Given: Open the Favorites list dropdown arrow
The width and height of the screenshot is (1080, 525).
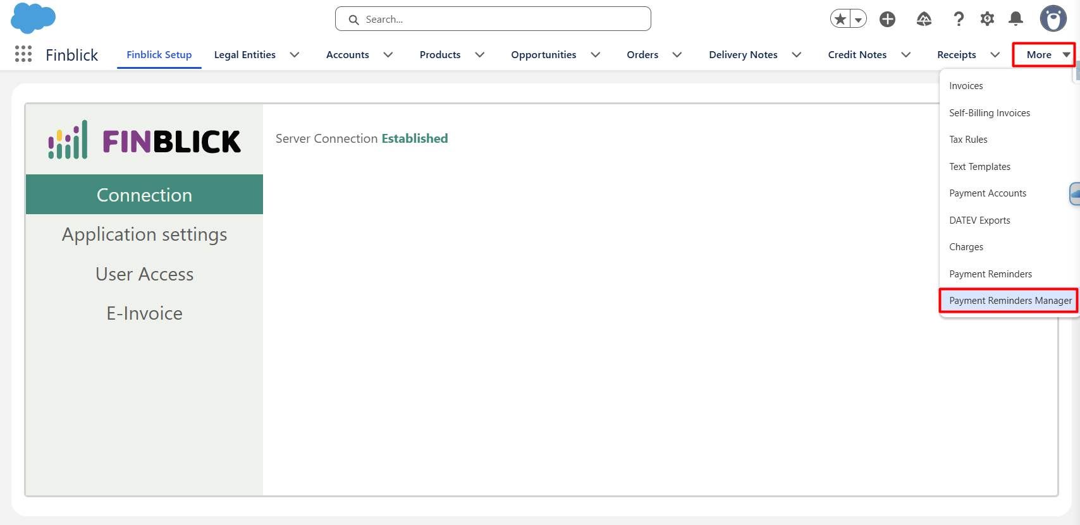Looking at the screenshot, I should click(x=858, y=19).
